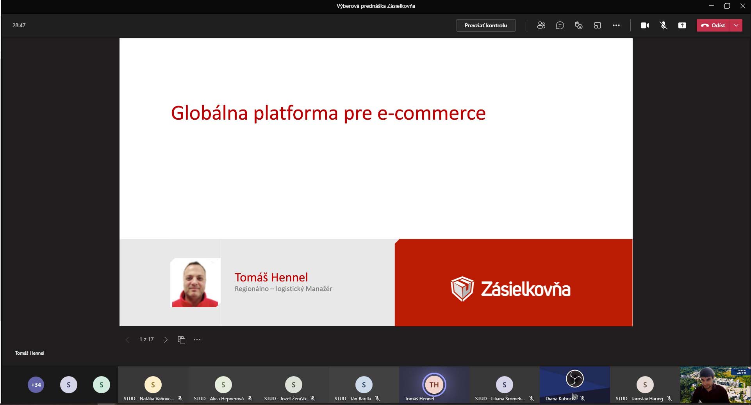Click the first S avatar next to +34

[69, 385]
